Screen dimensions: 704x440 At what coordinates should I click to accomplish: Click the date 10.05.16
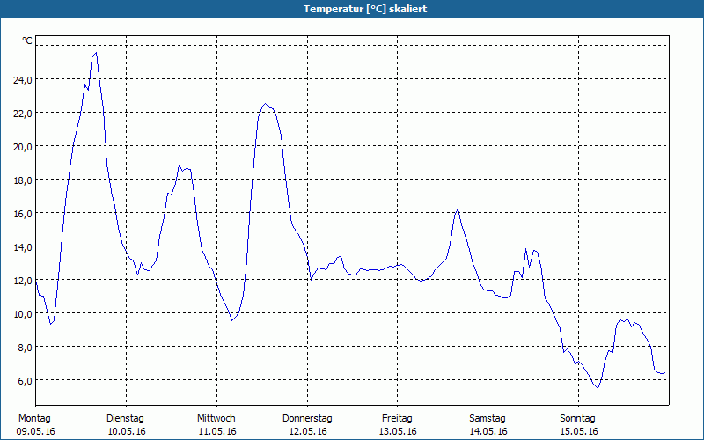pyautogui.click(x=127, y=432)
